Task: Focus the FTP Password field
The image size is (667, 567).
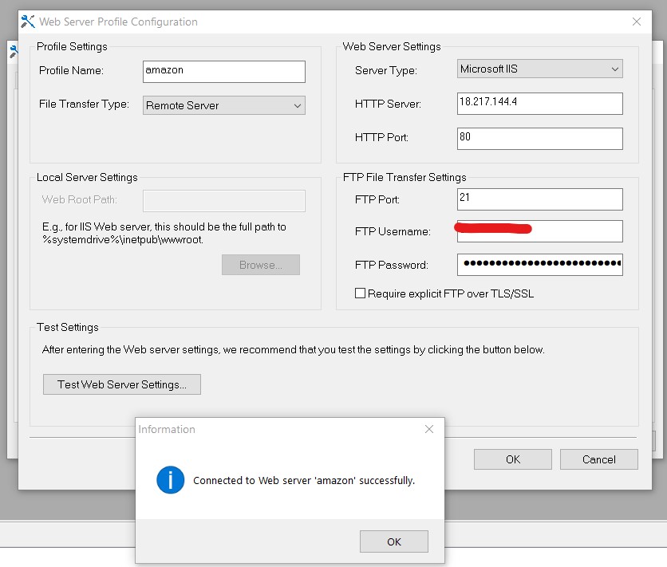Action: tap(539, 264)
